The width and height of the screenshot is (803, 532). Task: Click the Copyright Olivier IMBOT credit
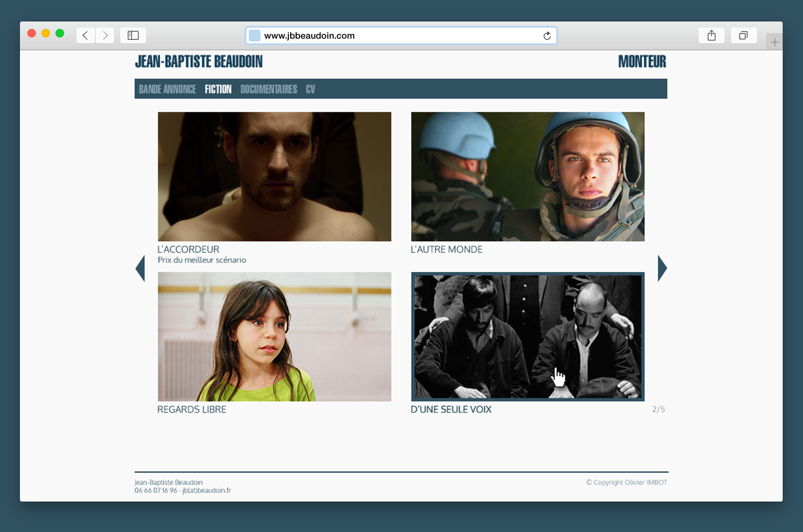pyautogui.click(x=626, y=482)
